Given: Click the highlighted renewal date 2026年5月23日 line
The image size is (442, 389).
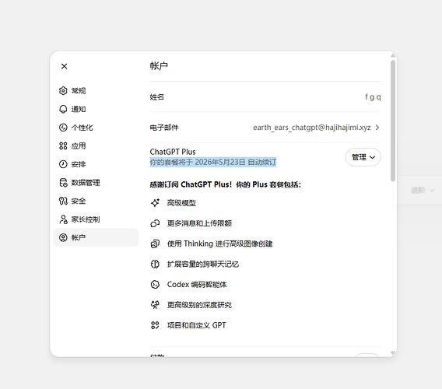Looking at the screenshot, I should (x=213, y=162).
